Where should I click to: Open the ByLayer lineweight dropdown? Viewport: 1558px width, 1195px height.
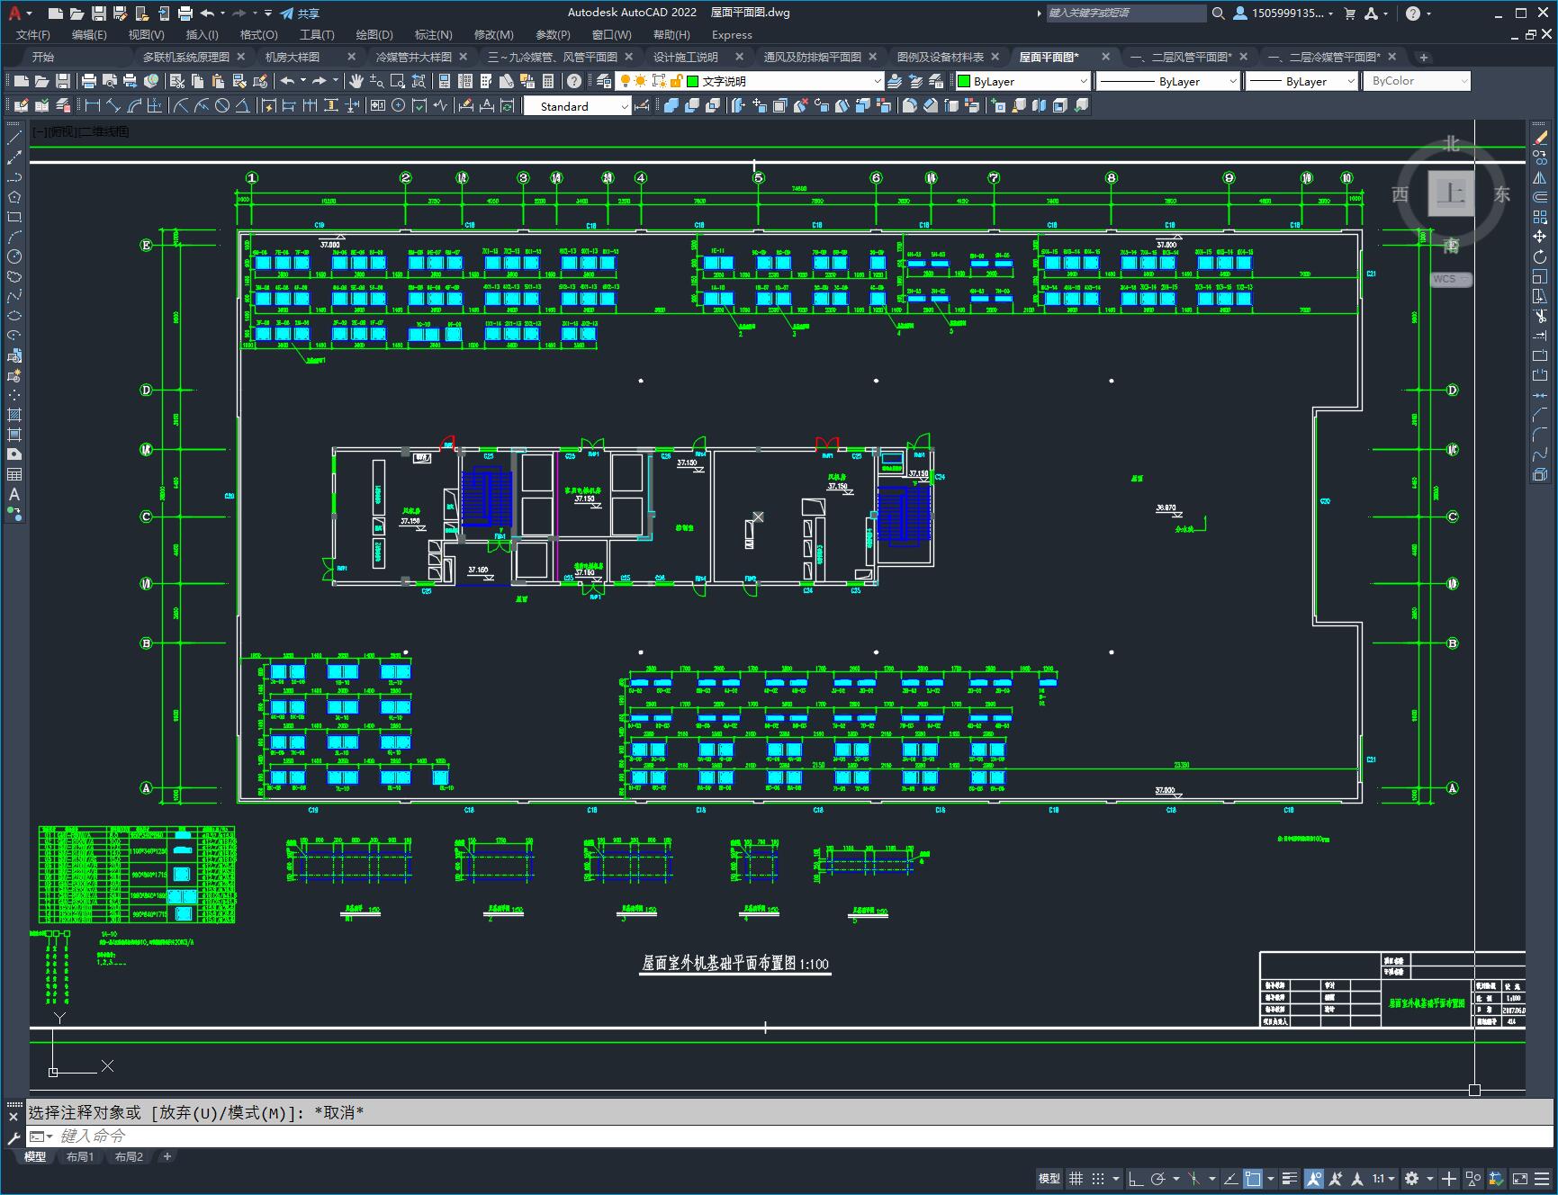coord(1301,81)
